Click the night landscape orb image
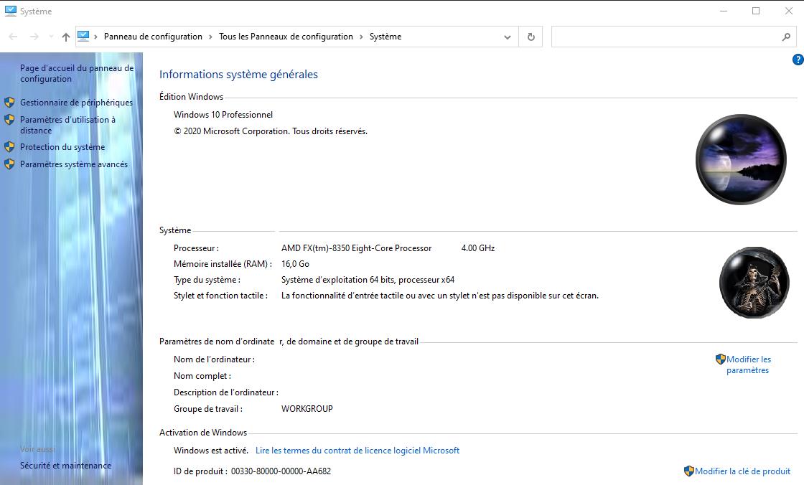Image resolution: width=804 pixels, height=485 pixels. coord(741,159)
